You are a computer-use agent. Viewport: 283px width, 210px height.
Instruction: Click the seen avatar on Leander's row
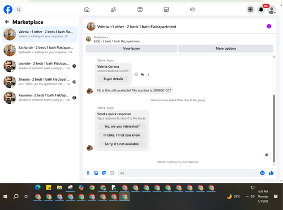(x=74, y=66)
